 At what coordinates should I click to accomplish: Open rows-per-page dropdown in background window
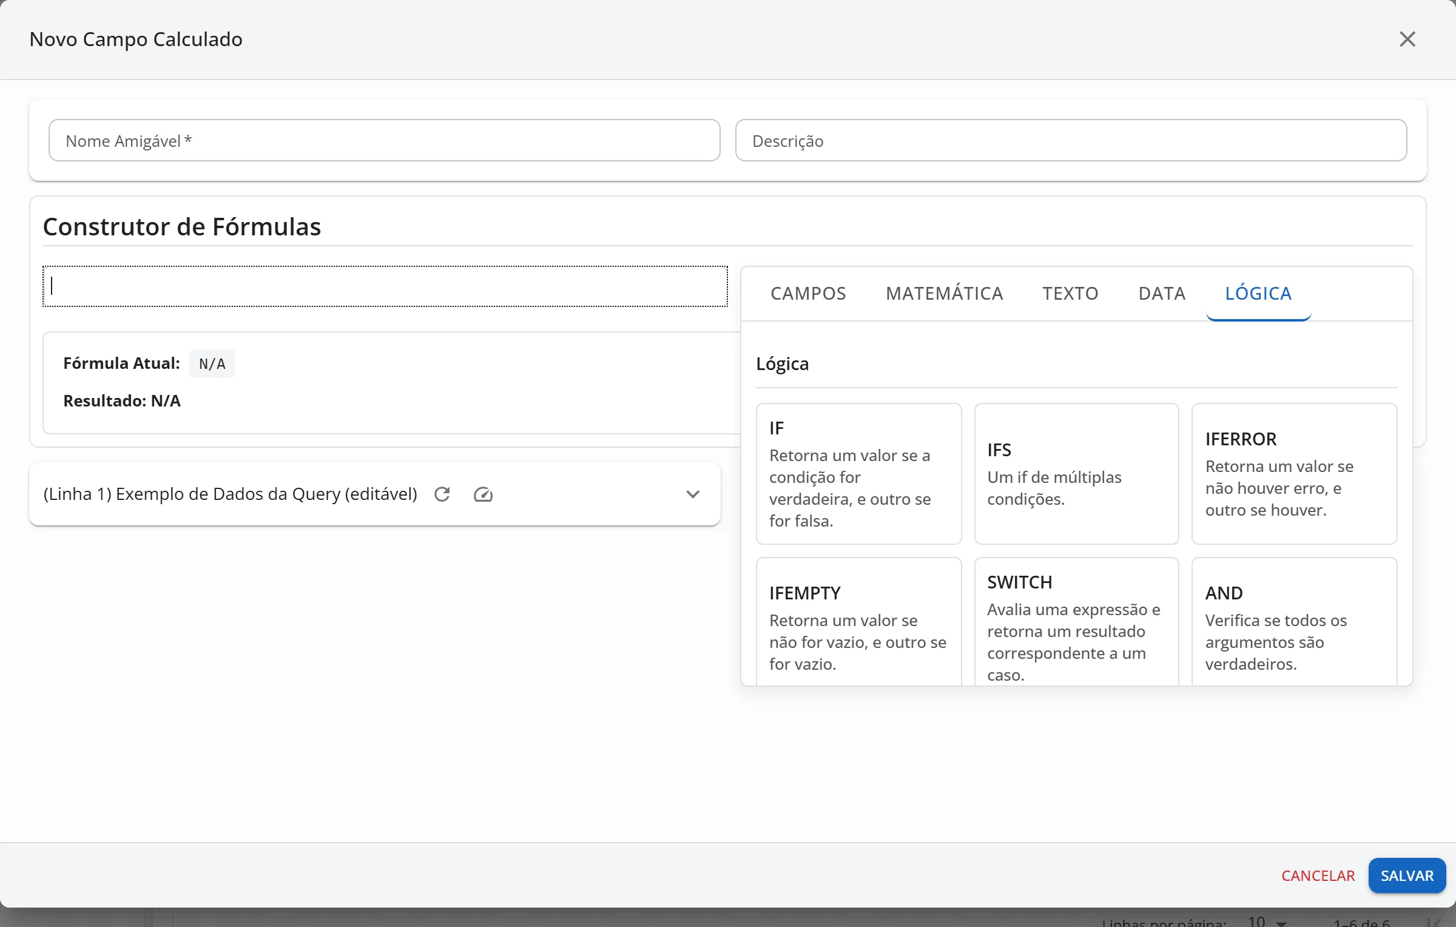[x=1267, y=922]
